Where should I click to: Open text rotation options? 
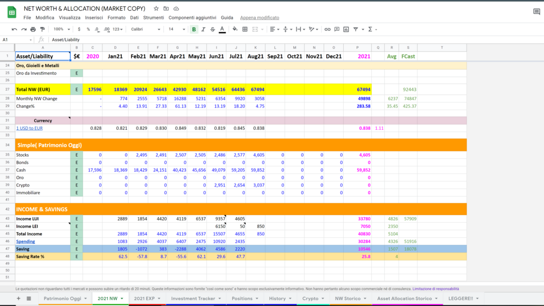coord(313,29)
